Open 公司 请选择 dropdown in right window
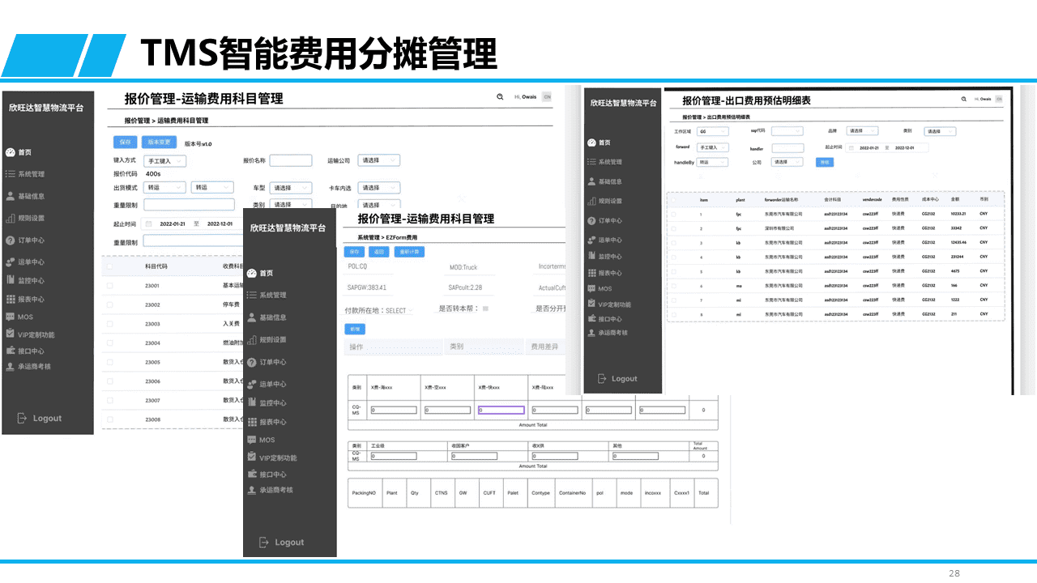Screen dimensions: 1037x583 787,162
